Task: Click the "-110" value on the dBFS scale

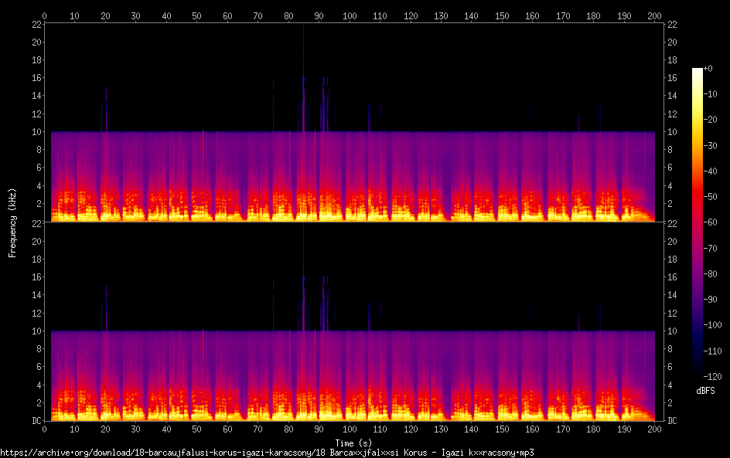Action: pyautogui.click(x=712, y=351)
